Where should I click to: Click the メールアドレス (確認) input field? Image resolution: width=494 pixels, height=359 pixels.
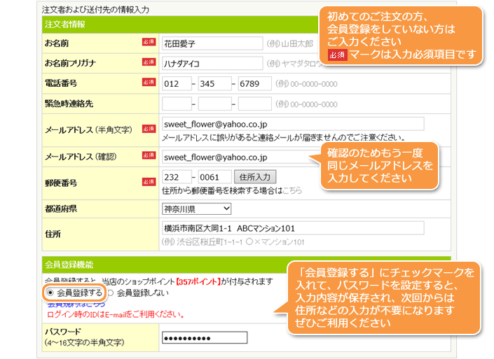tap(238, 157)
